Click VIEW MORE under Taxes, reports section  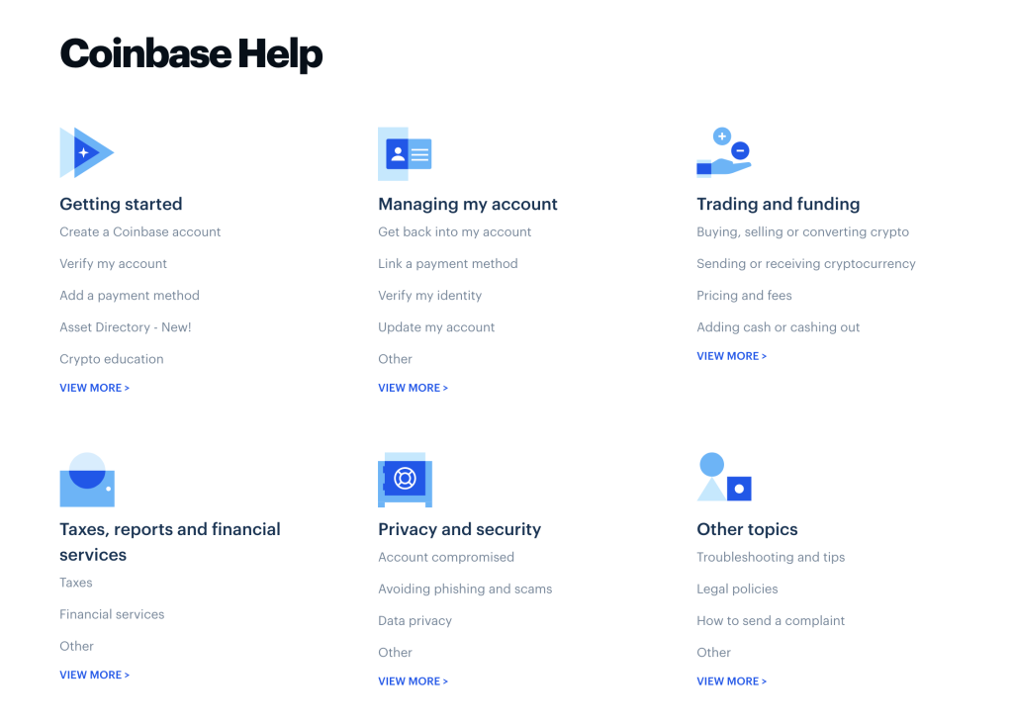(x=94, y=675)
